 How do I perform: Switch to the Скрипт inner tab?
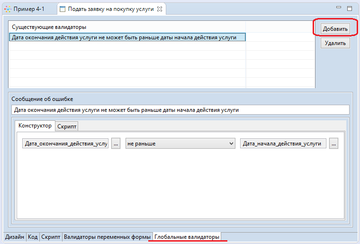[x=67, y=127]
